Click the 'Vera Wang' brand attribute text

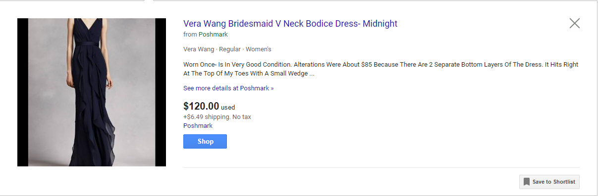199,49
